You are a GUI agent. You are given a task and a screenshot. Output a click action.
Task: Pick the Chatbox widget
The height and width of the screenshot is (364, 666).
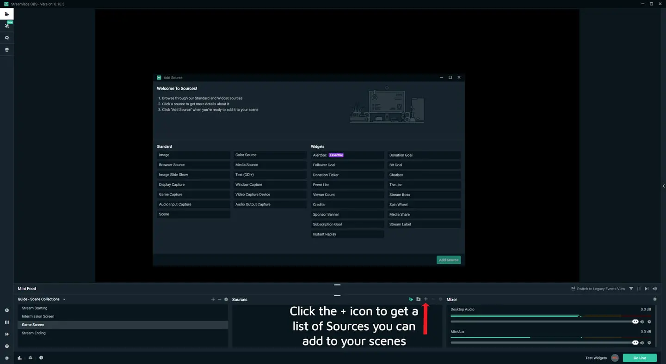pos(424,175)
